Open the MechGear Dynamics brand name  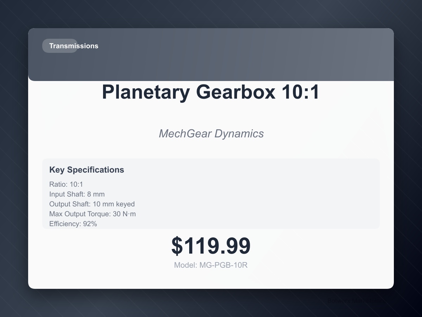click(211, 133)
